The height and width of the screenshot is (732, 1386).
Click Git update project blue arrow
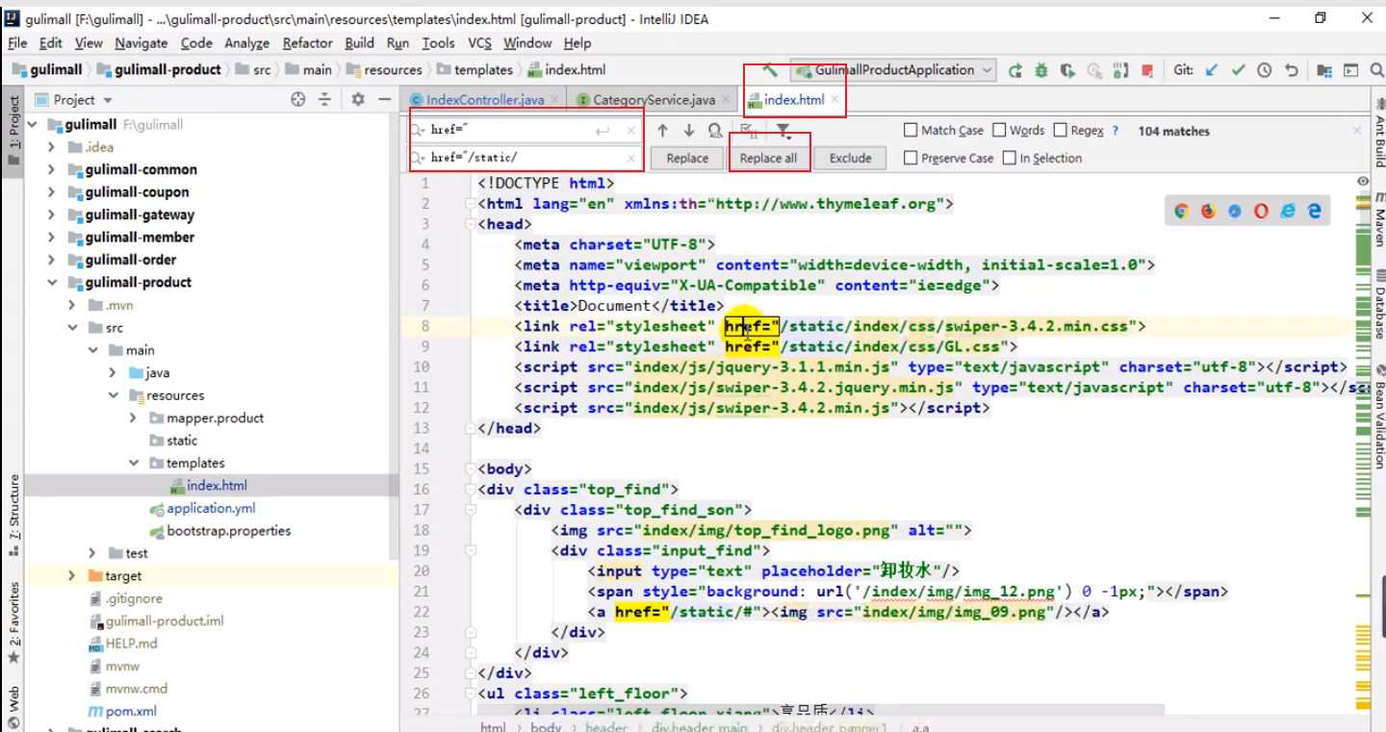click(1212, 70)
